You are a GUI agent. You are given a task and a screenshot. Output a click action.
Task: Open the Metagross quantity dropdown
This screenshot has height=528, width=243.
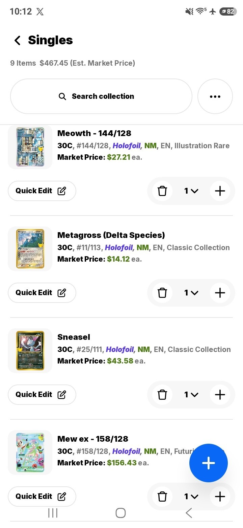pyautogui.click(x=191, y=293)
